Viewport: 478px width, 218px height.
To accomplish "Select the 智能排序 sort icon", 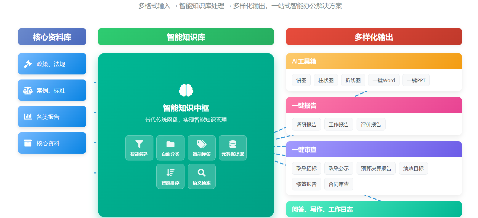I will click(x=170, y=173).
